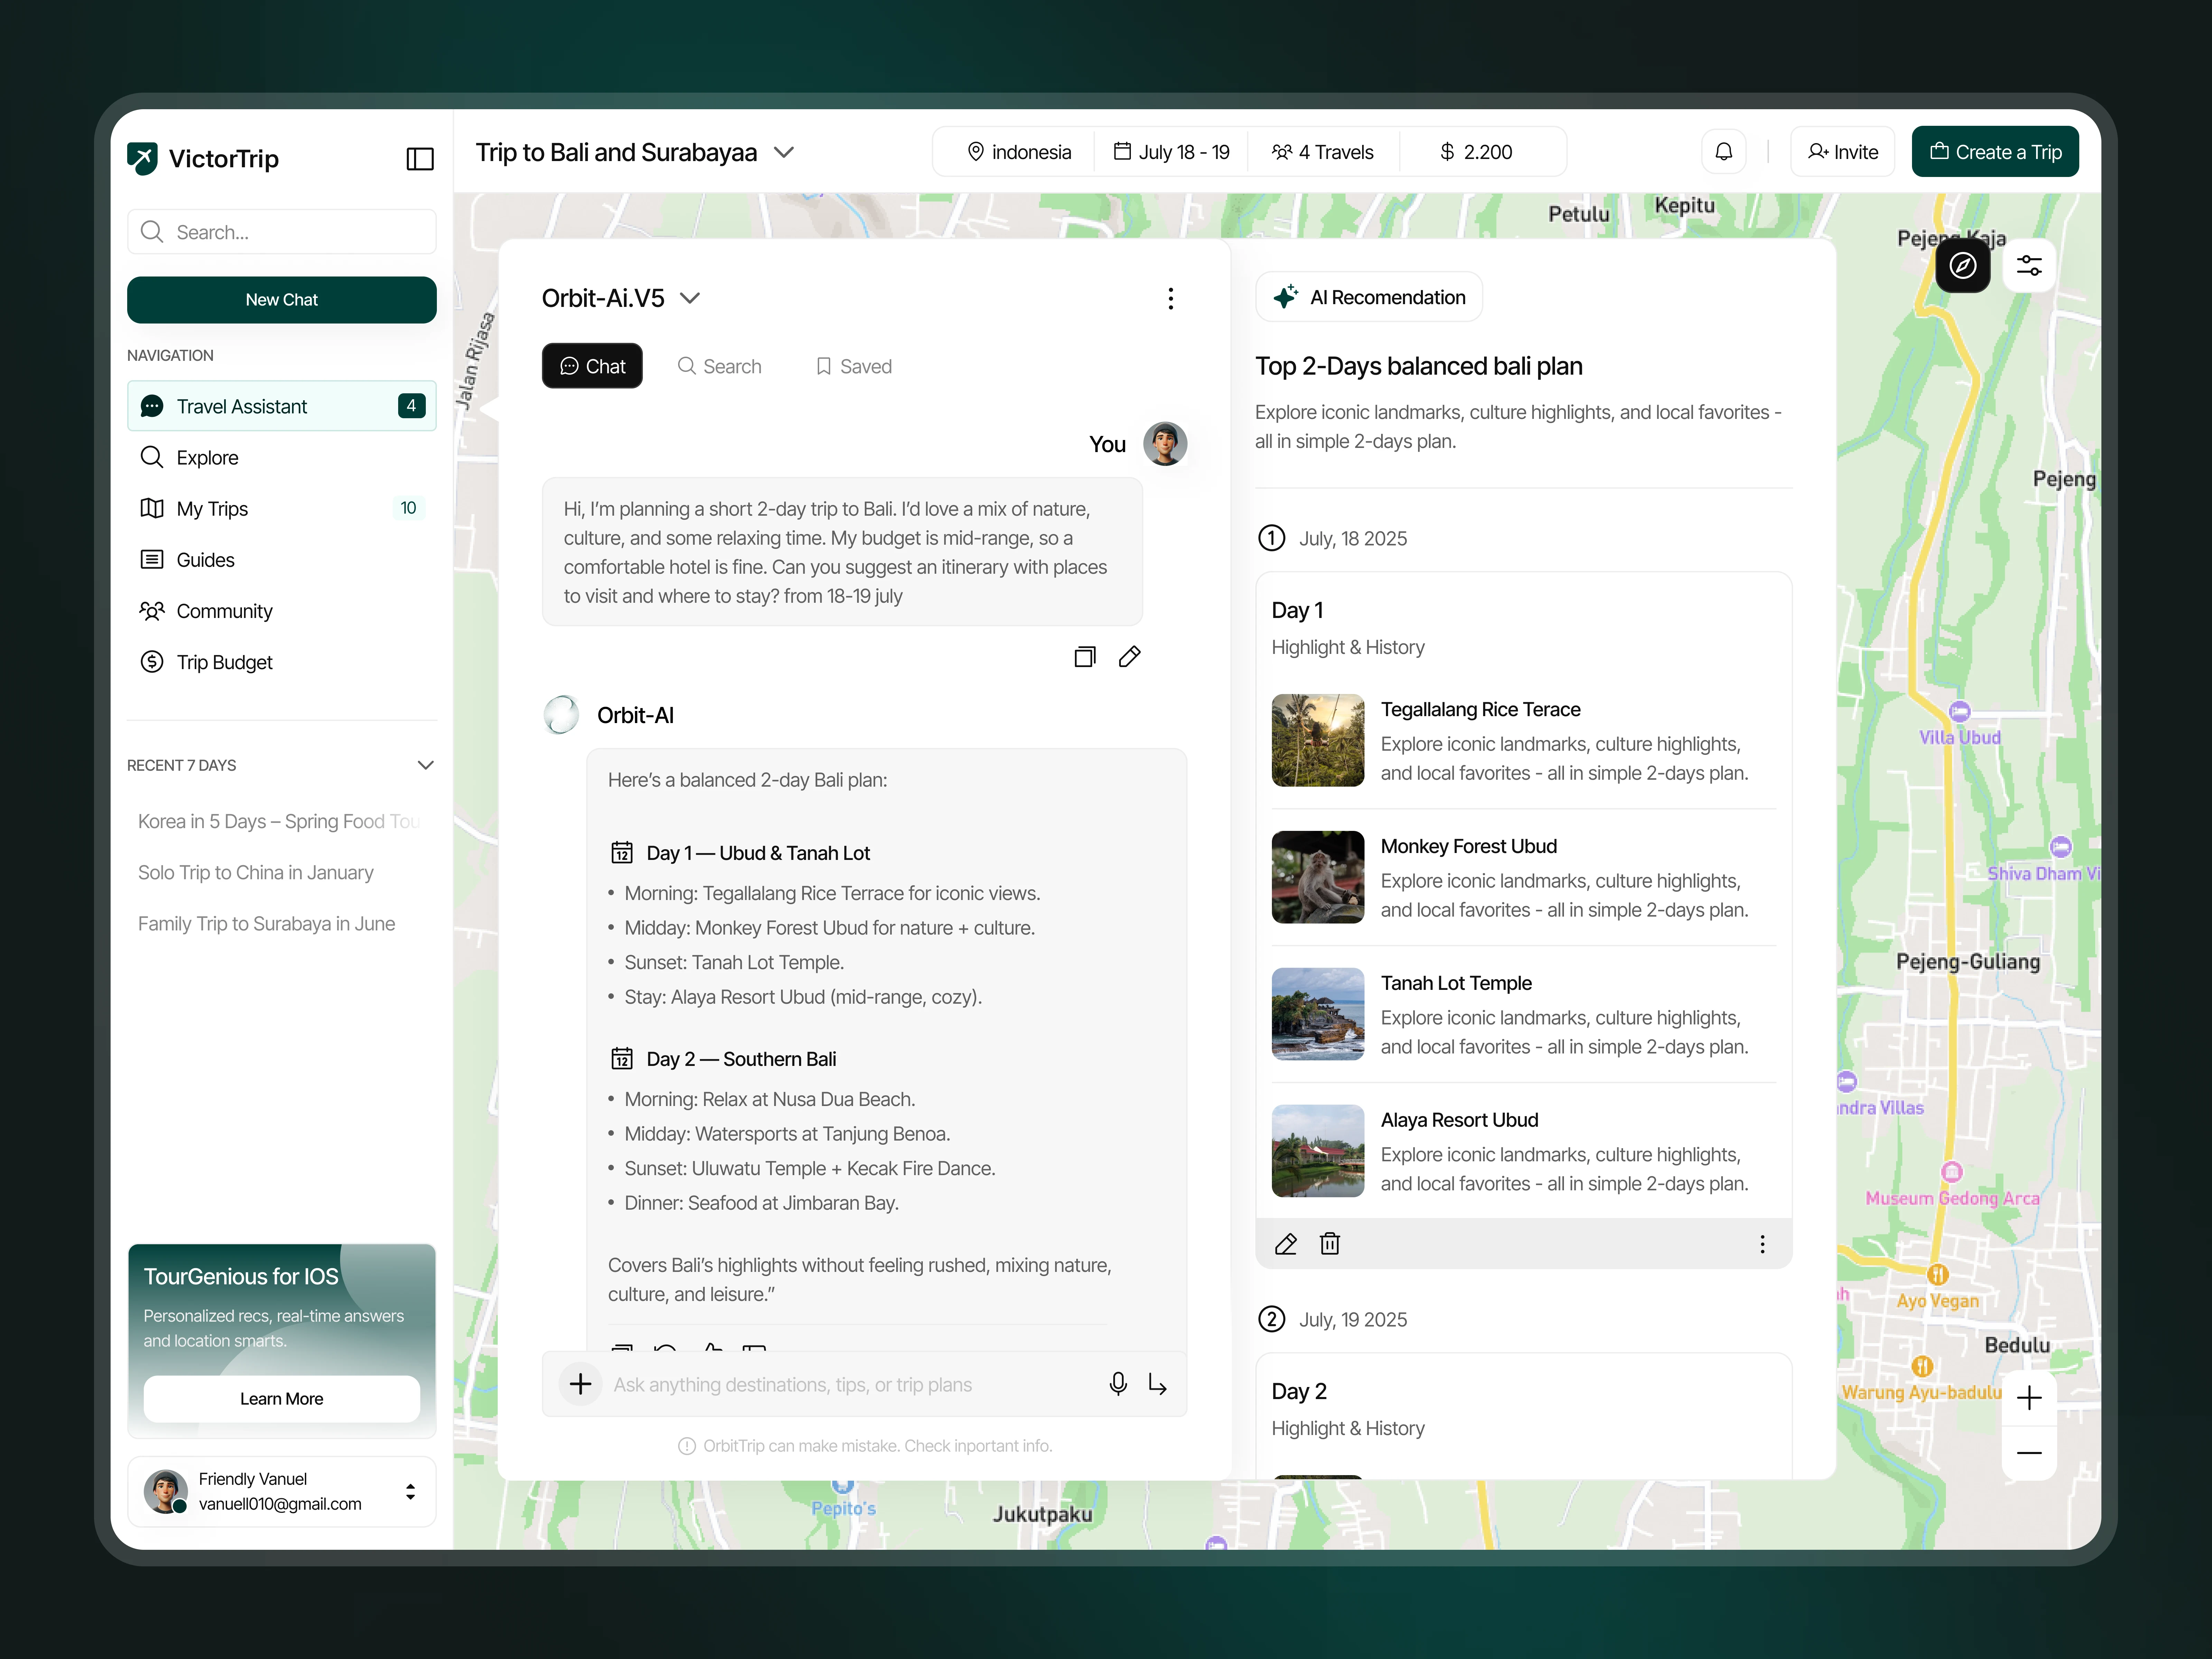Click the Orbit-AI assistant avatar
This screenshot has width=2212, height=1659.
coord(561,715)
